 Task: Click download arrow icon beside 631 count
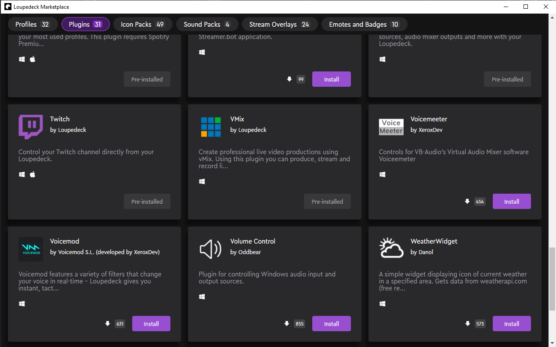click(x=107, y=324)
